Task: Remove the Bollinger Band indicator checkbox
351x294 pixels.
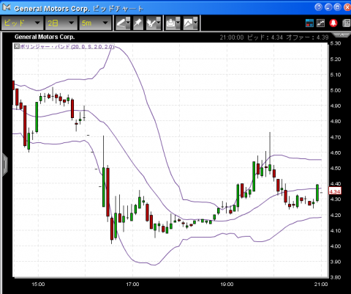Action: tap(17, 46)
